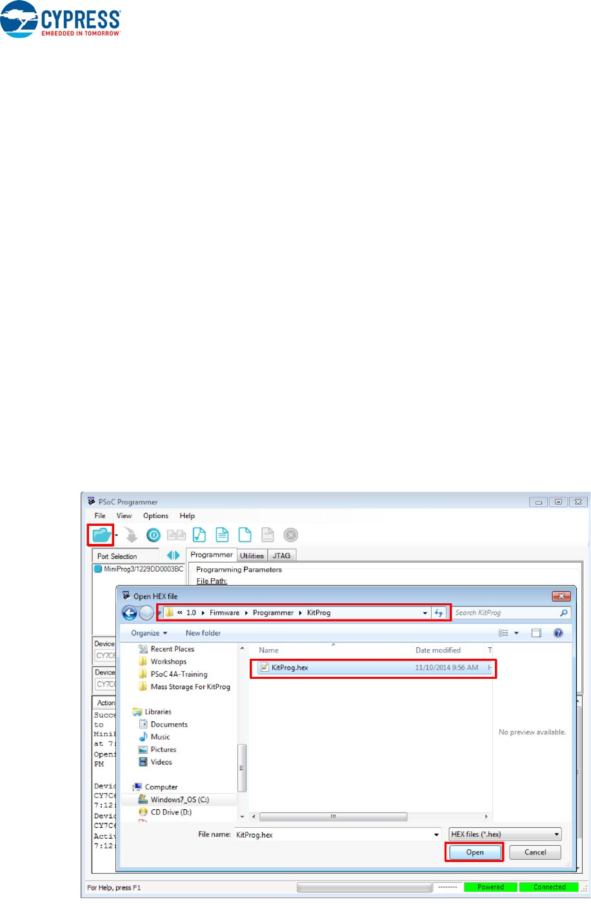Open the HEX files type dropdown
The height and width of the screenshot is (904, 591).
[x=505, y=834]
